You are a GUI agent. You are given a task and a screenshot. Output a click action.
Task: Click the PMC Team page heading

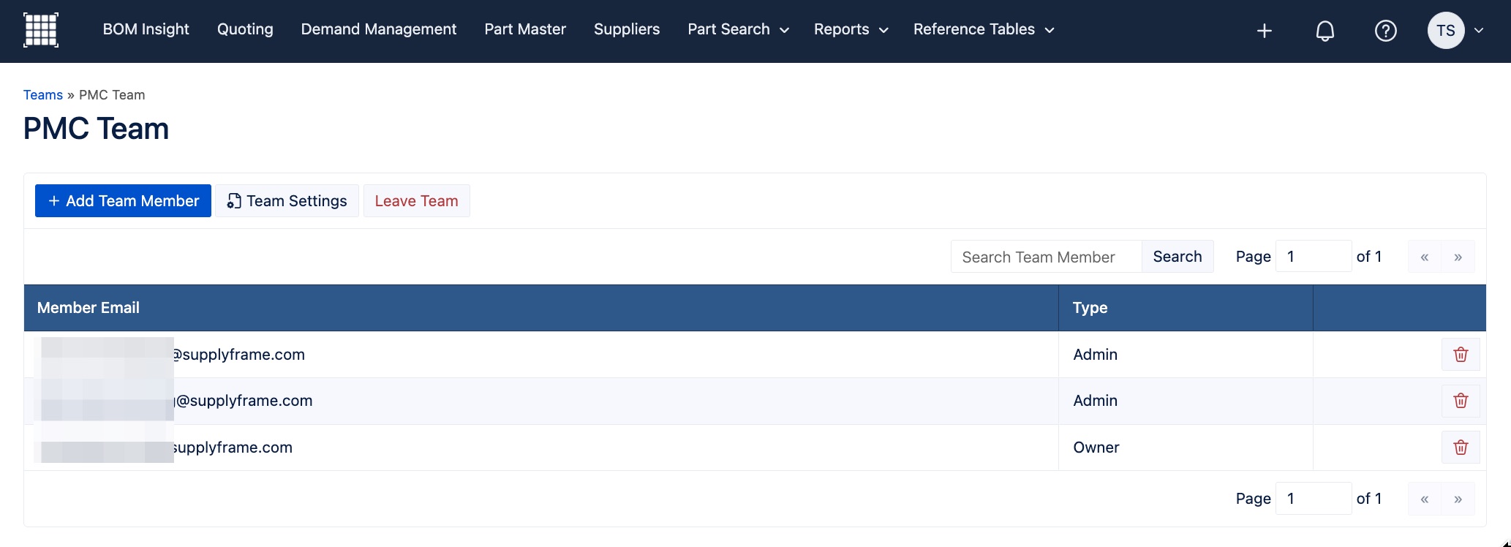(x=97, y=129)
